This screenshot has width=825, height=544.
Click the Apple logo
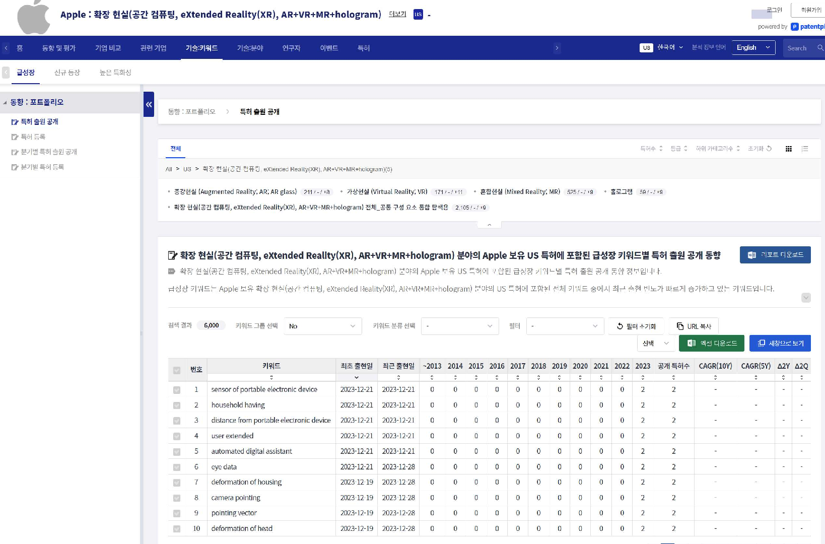tap(34, 17)
